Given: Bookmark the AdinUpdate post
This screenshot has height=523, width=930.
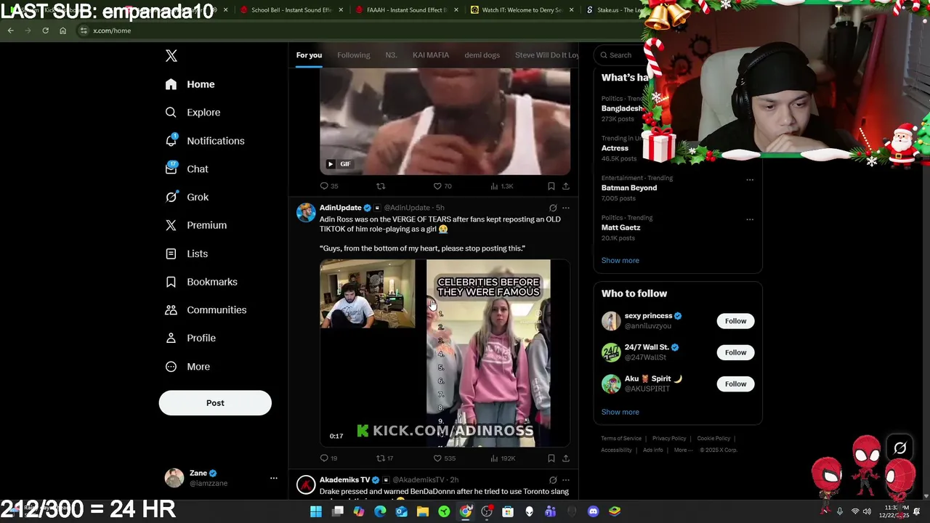Looking at the screenshot, I should 551,458.
